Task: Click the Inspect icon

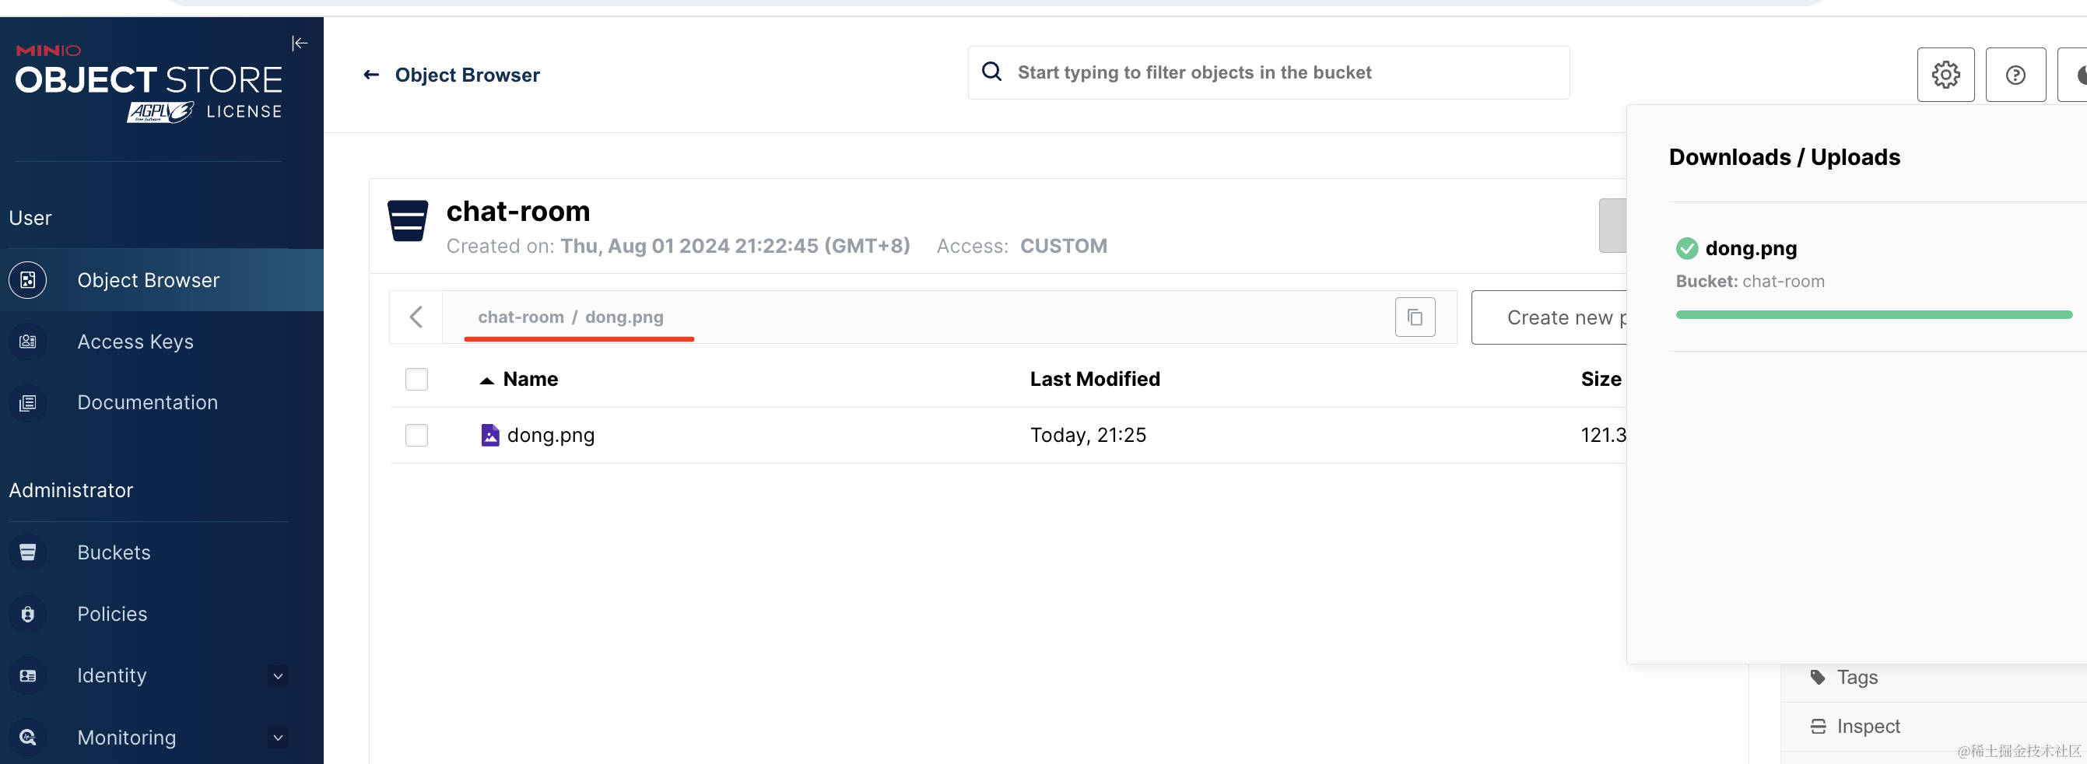Action: (1817, 726)
